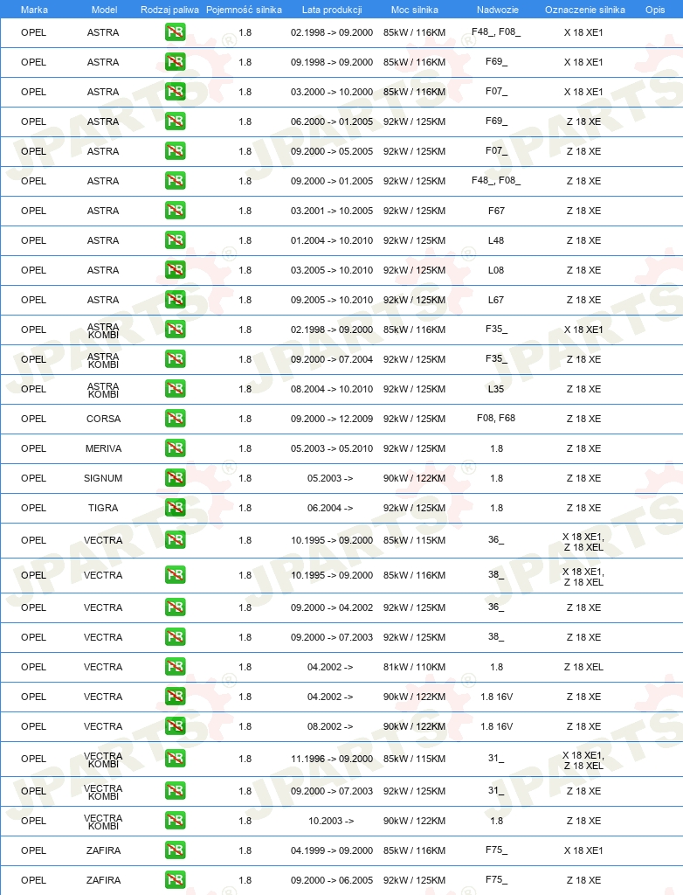Click fuel icon in ASTRA KOMBI 02.1998 row

tap(176, 330)
